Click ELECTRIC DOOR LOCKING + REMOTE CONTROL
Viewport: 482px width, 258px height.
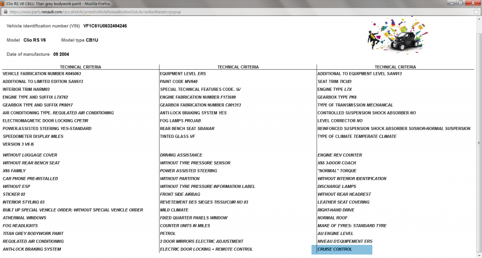pos(206,250)
